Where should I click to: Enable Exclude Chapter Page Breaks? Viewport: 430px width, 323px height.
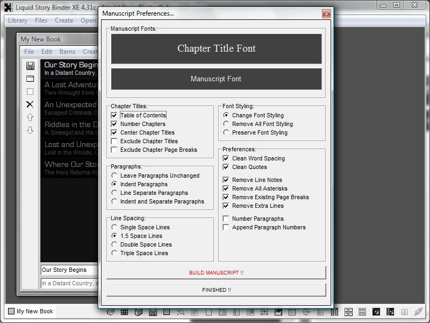click(114, 150)
